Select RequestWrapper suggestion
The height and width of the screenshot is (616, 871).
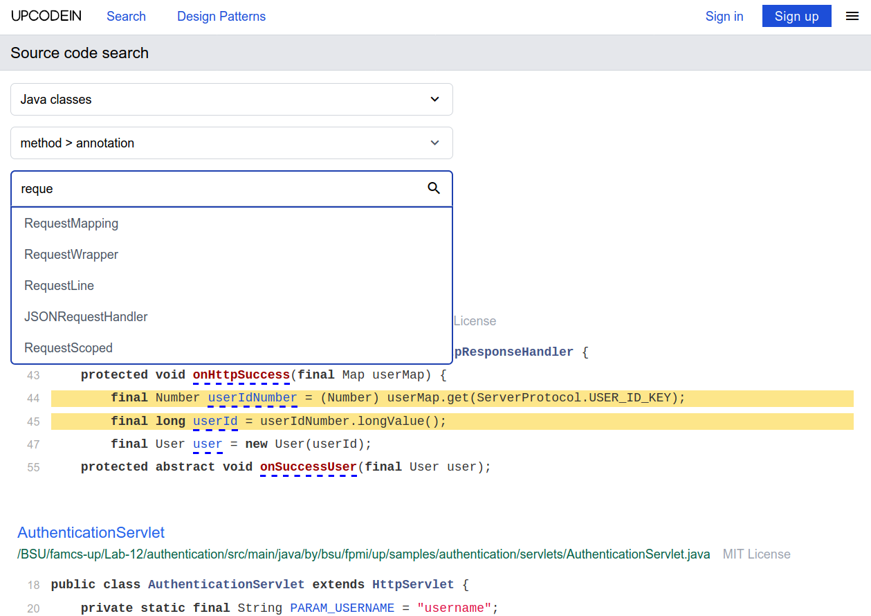[x=232, y=255]
